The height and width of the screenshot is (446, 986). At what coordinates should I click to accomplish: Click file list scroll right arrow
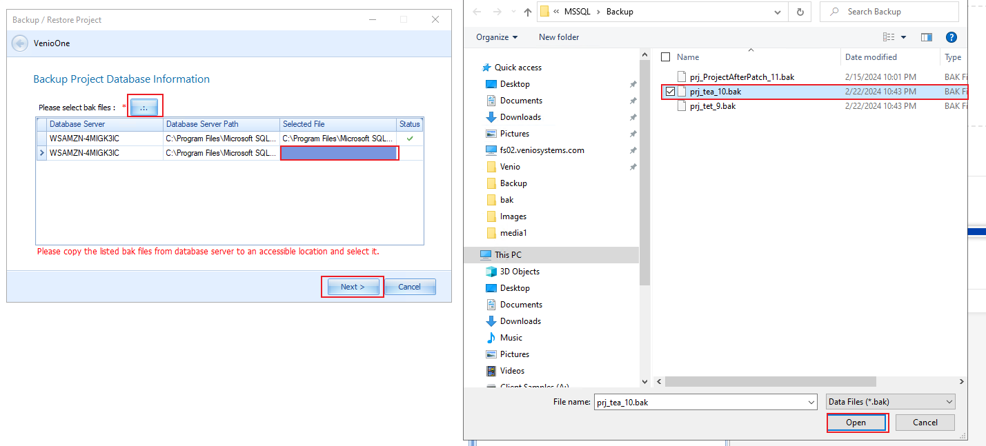click(x=962, y=381)
